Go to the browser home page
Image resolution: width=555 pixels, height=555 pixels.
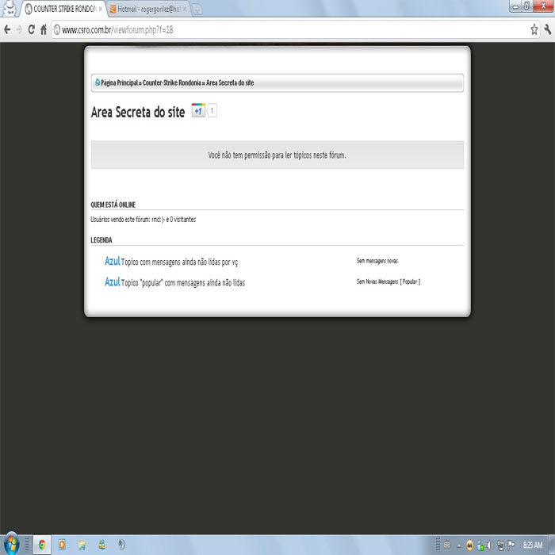click(x=43, y=30)
